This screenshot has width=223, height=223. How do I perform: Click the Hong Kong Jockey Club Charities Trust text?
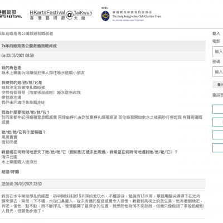click(137, 16)
